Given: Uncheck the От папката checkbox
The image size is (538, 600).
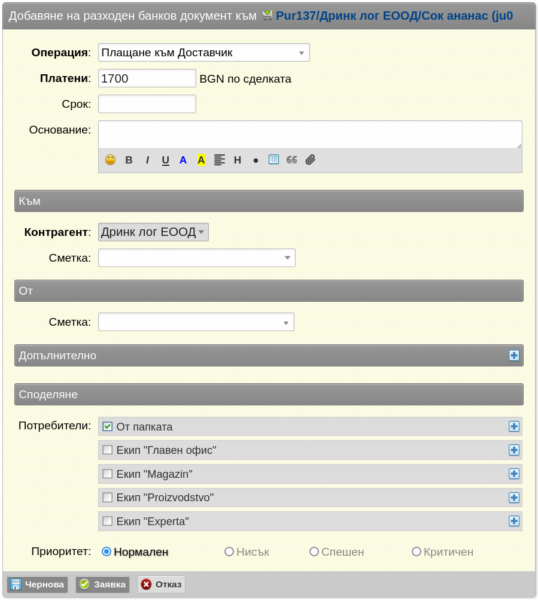Looking at the screenshot, I should click(x=108, y=426).
